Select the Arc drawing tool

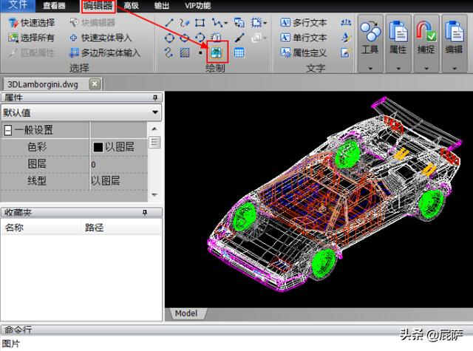click(200, 38)
